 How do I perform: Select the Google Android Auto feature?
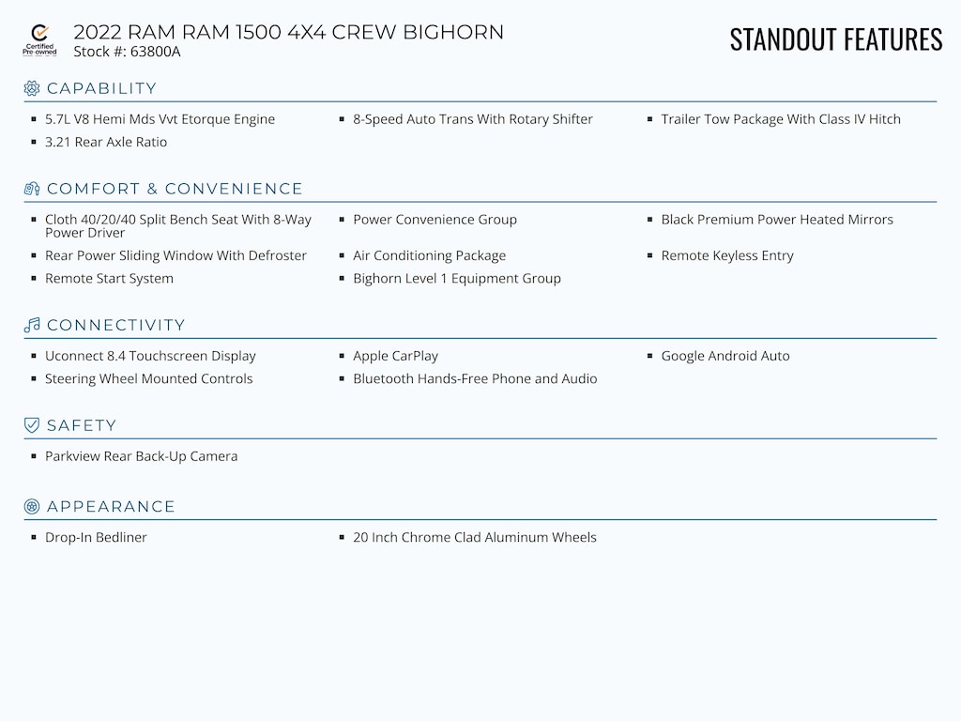(725, 356)
